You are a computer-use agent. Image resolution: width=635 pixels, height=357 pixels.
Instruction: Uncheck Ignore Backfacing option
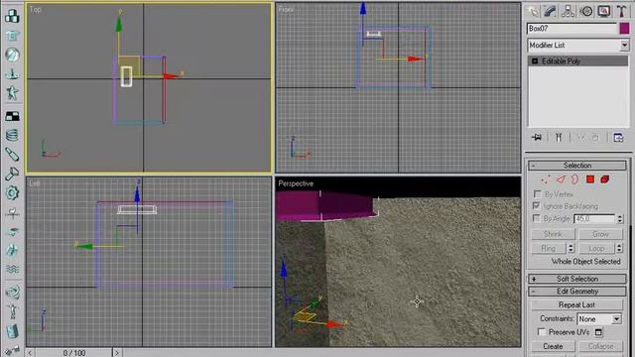(537, 206)
